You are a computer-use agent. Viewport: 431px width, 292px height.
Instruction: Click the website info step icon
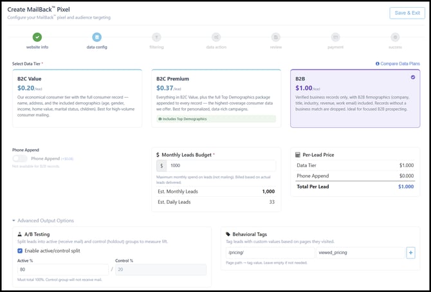(37, 37)
